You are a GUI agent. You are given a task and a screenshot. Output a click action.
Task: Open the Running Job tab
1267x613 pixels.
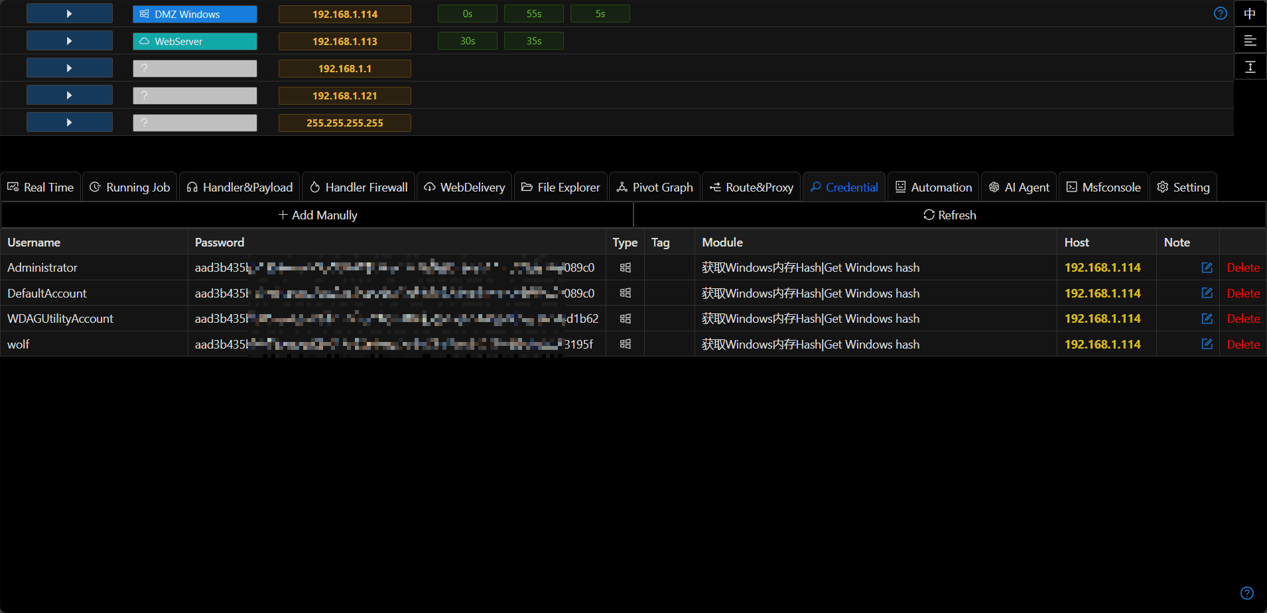(130, 187)
